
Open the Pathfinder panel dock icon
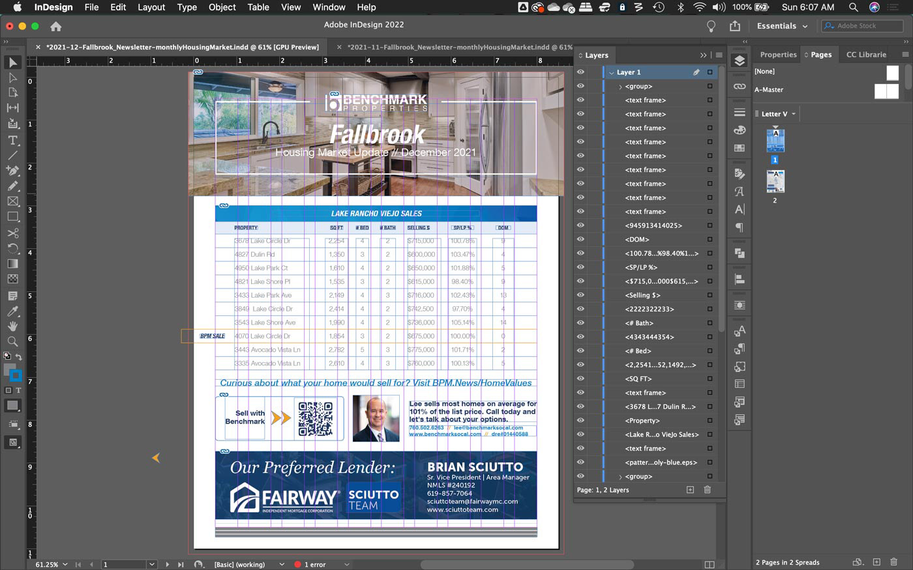[x=740, y=253]
